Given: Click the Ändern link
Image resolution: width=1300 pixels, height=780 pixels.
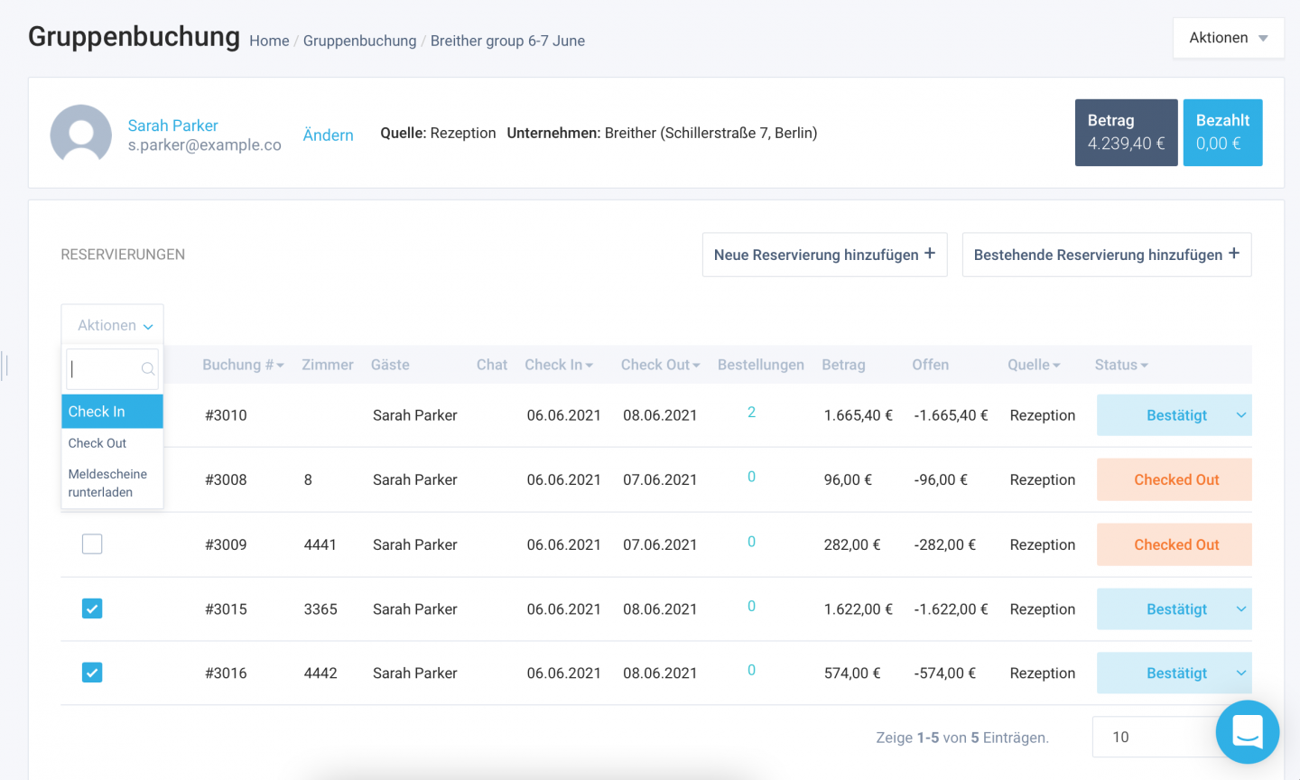Looking at the screenshot, I should coord(329,135).
